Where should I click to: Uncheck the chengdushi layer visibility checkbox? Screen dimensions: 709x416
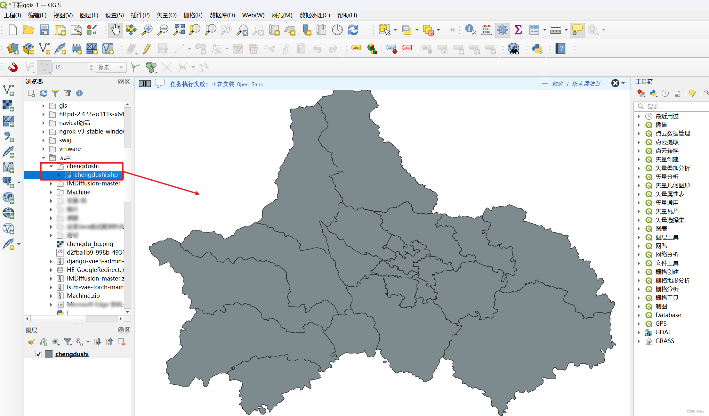39,354
